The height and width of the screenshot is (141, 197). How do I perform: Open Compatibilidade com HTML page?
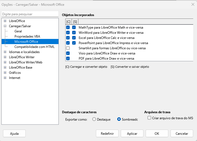(34, 47)
